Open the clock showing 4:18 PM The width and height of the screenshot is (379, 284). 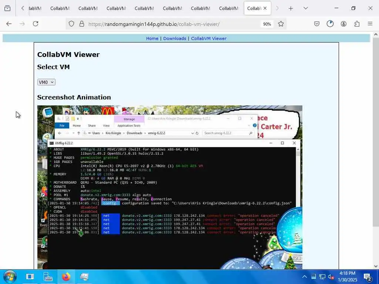(347, 277)
